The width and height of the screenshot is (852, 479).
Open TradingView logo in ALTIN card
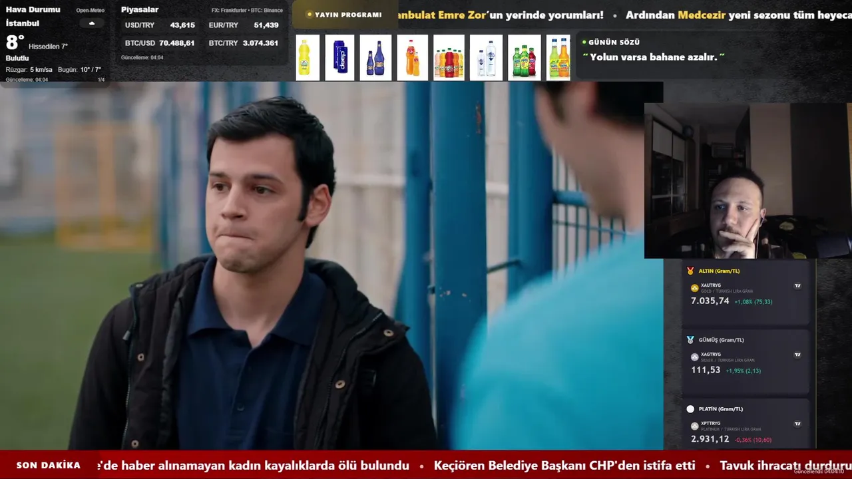[x=797, y=286]
